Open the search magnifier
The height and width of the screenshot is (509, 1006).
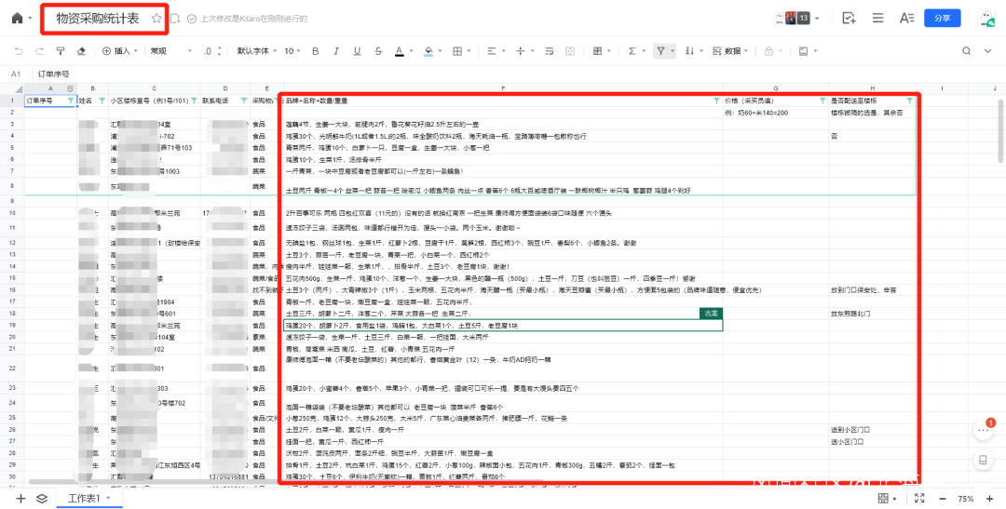[x=967, y=51]
